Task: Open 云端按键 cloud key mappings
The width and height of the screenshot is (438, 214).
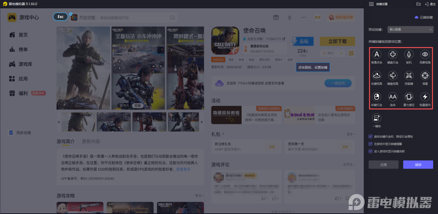Action: [x=423, y=17]
